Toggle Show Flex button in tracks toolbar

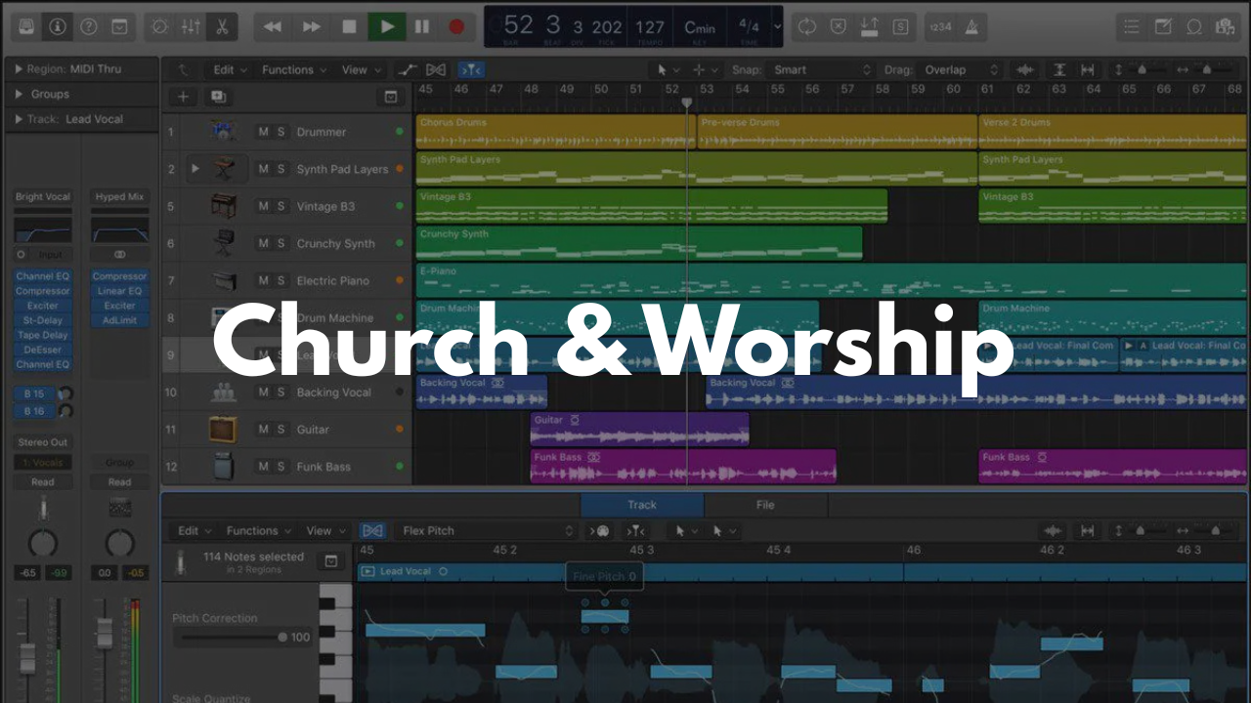(x=436, y=69)
